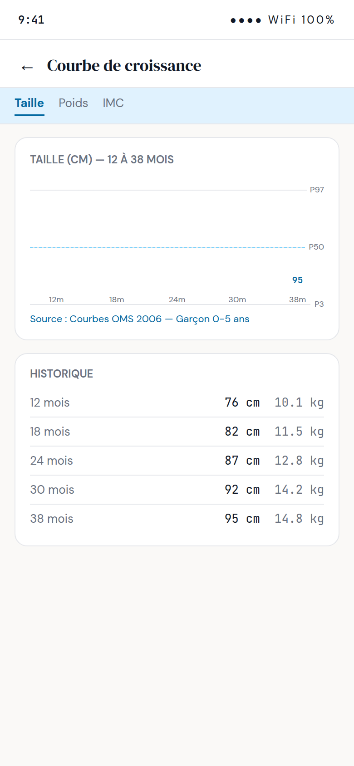Image resolution: width=354 pixels, height=766 pixels.
Task: Open the Courbes OMS 2006 source link
Action: point(140,319)
